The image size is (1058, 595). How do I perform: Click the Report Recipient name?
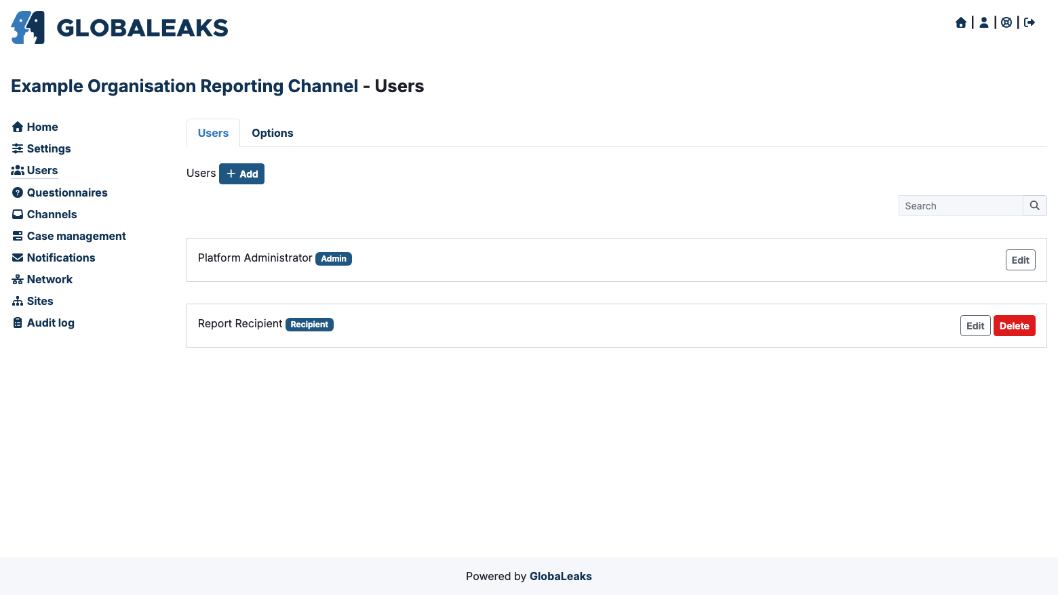[240, 323]
